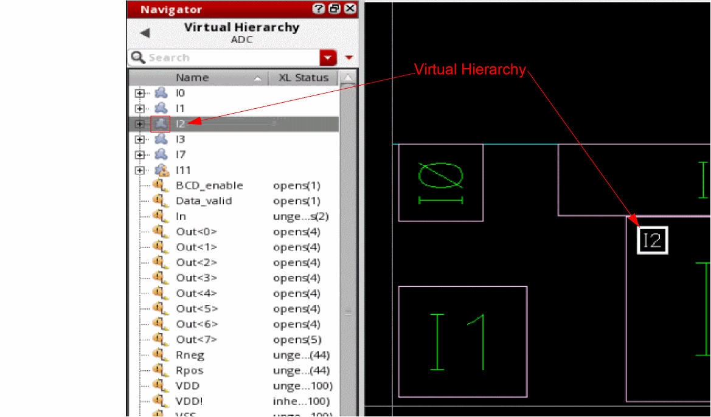Select the BCD_enable net name
This screenshot has height=417, width=711.
point(209,186)
